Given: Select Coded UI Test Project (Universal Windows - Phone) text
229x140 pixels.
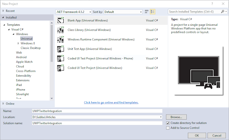Looking at the screenshot, I should [100, 58].
